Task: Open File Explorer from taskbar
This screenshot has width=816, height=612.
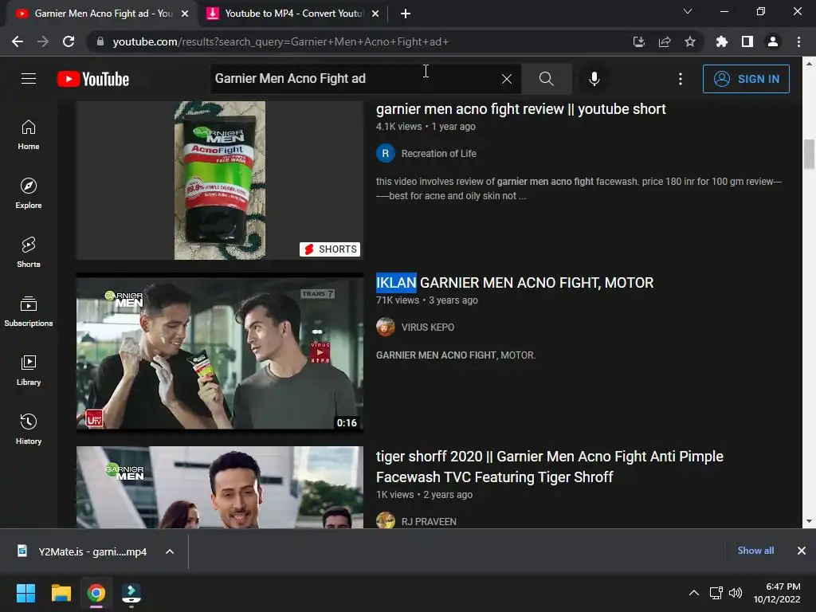Action: (x=61, y=593)
